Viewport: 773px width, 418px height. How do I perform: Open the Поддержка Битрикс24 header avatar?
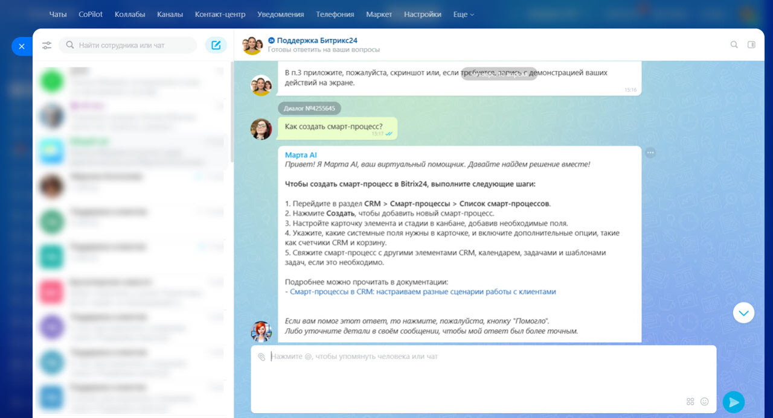tap(252, 45)
